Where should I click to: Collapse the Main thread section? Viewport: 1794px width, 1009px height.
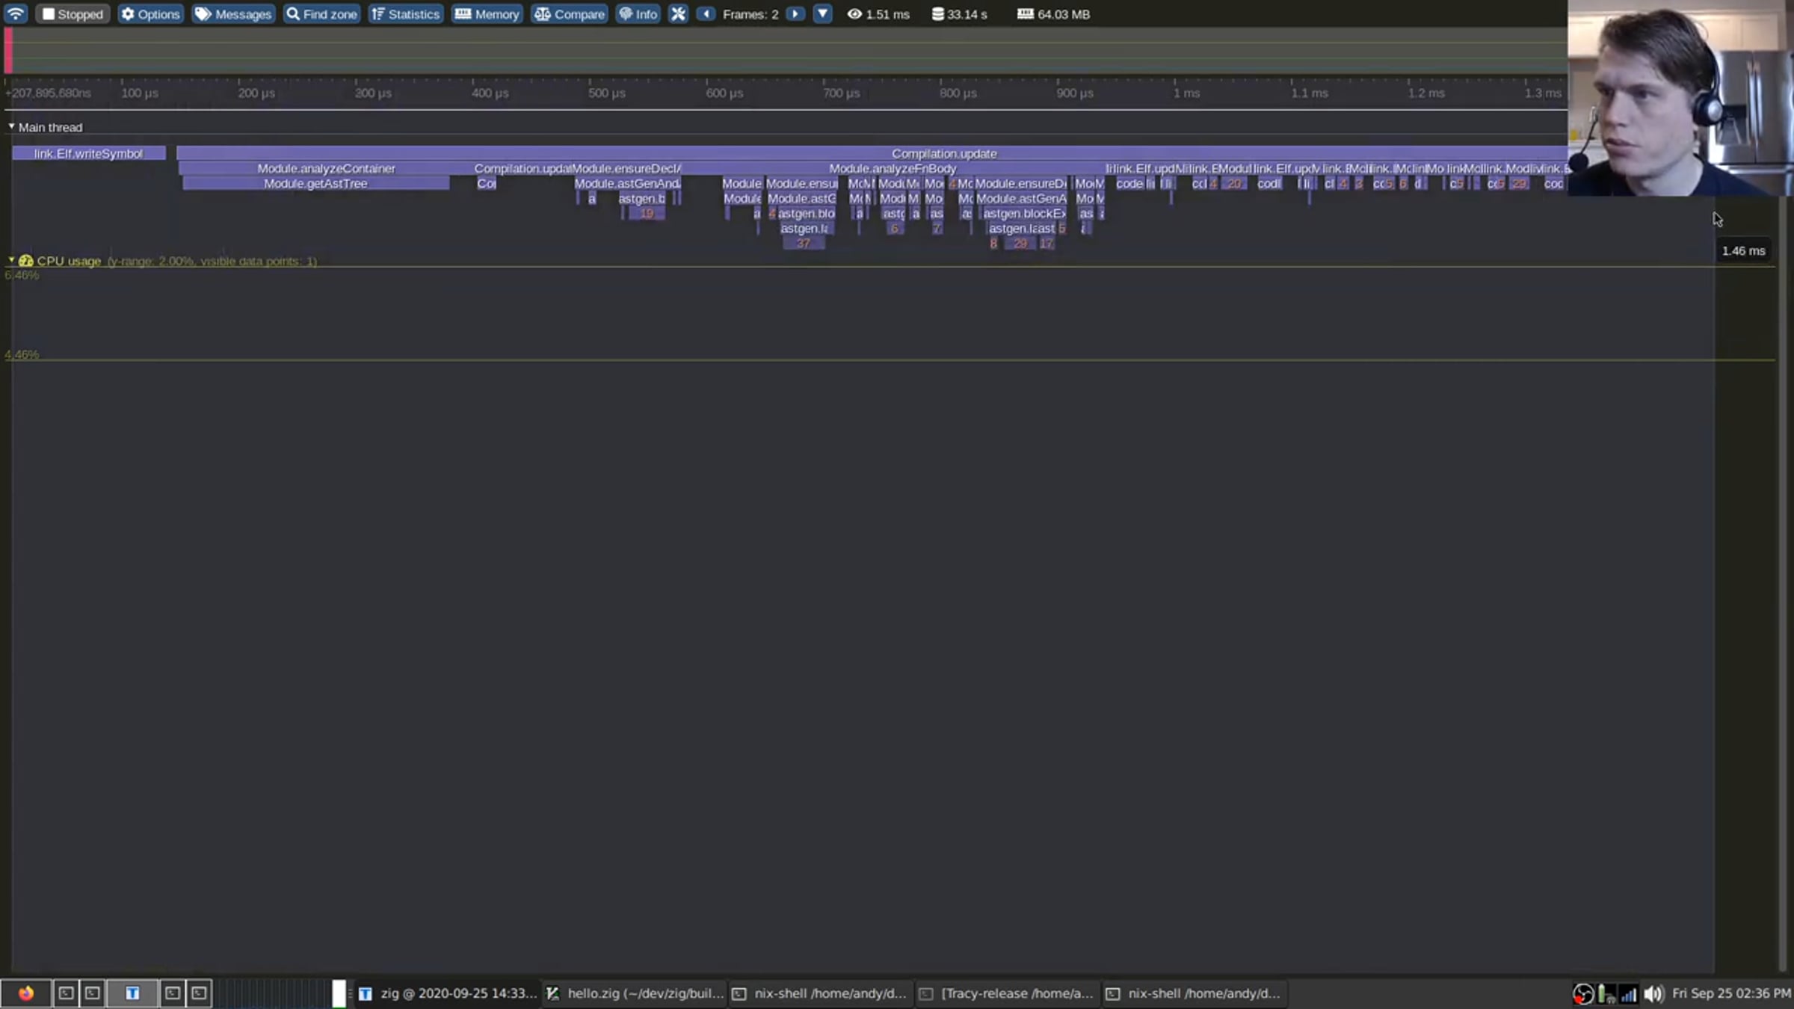(x=11, y=126)
